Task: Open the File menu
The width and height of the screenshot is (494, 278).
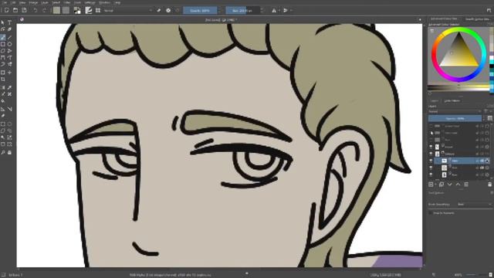Action: pos(5,2)
